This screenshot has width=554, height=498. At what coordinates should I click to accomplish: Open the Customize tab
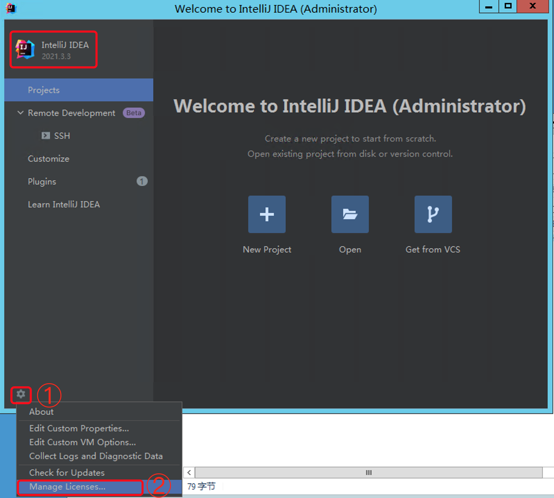[x=49, y=158]
